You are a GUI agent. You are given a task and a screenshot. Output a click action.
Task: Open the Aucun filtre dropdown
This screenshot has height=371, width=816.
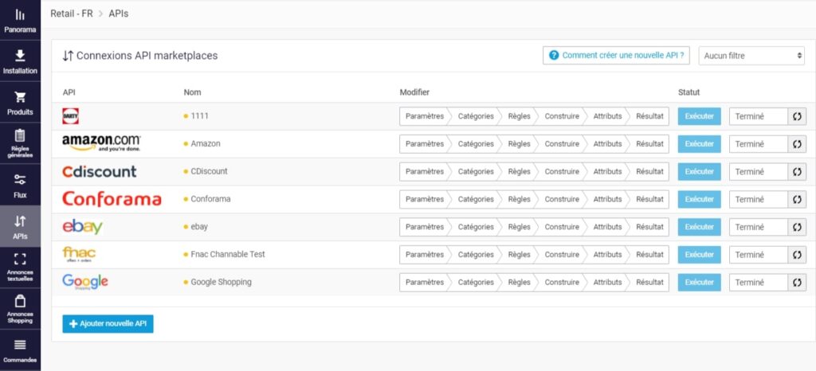point(753,56)
